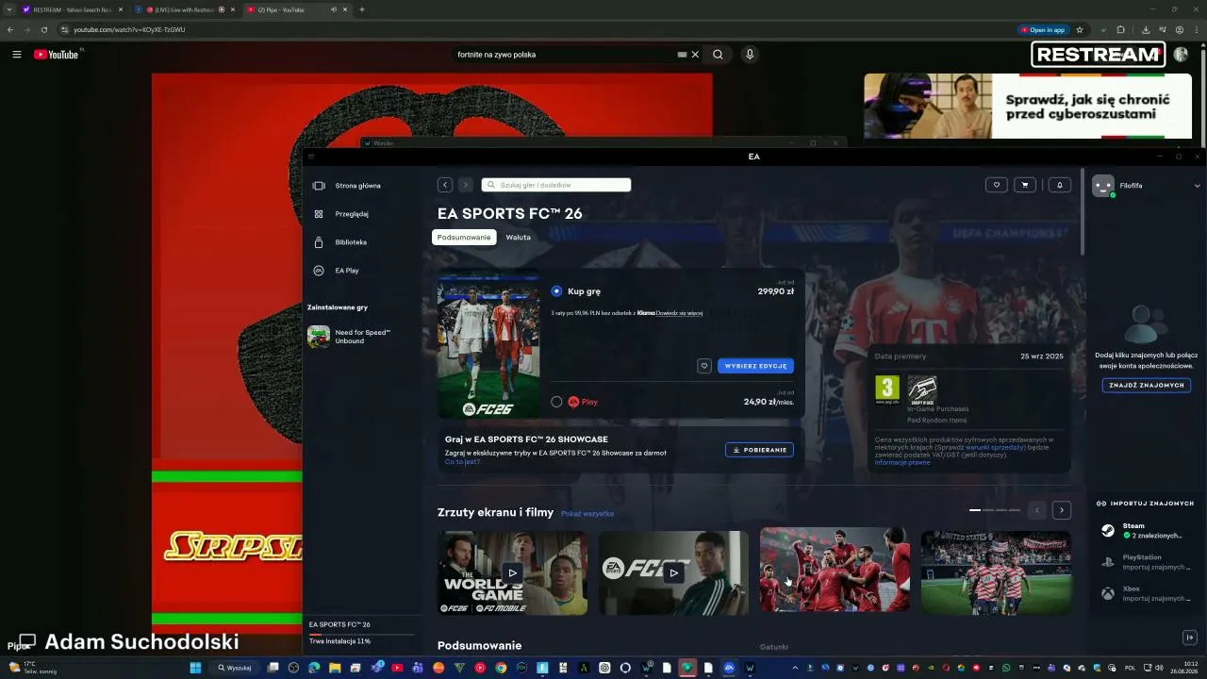The height and width of the screenshot is (679, 1207).
Task: Mute the Pipe YouTube browser tab
Action: point(333,9)
